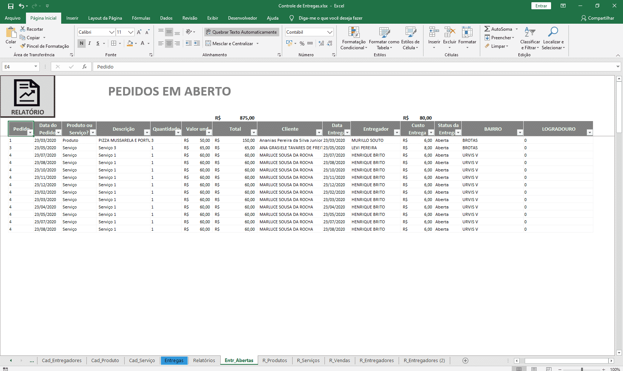Increase indent icon
Image resolution: width=623 pixels, height=371 pixels.
(197, 43)
